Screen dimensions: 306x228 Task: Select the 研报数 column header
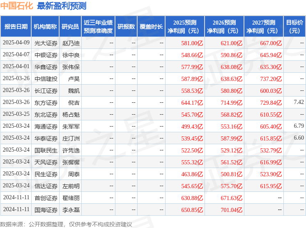[126, 27]
